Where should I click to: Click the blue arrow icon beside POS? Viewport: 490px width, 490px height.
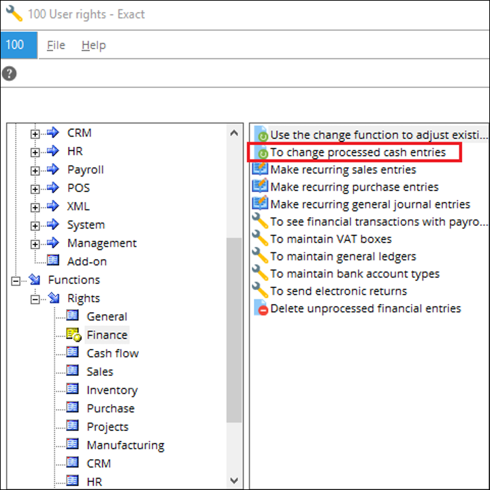coord(53,188)
